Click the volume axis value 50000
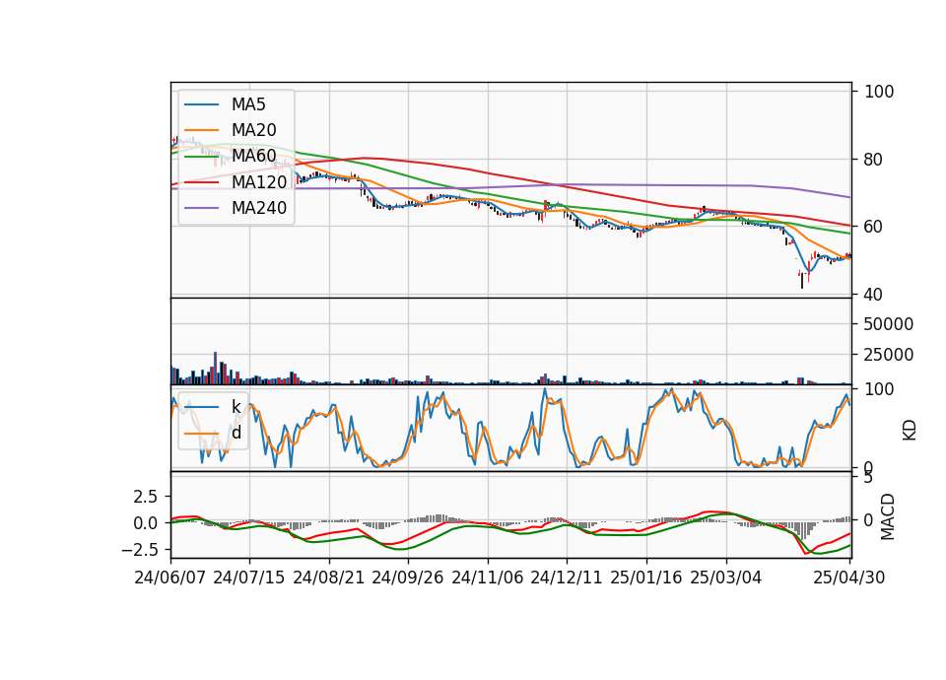 (888, 324)
